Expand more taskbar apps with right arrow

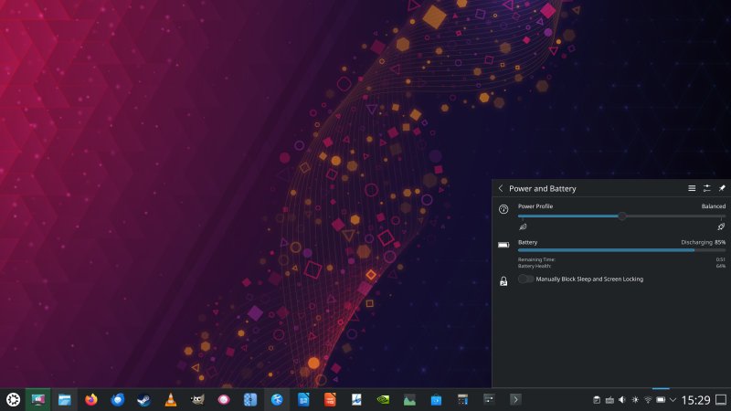(x=515, y=399)
